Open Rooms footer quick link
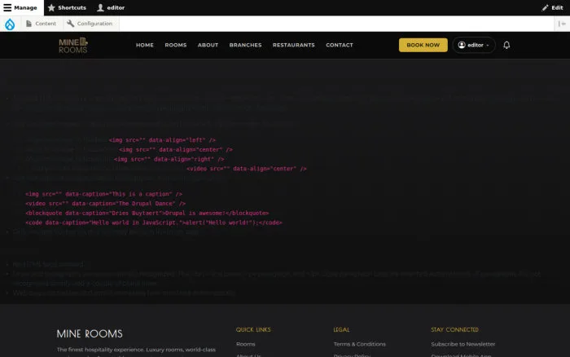Image resolution: width=570 pixels, height=357 pixels. click(246, 344)
